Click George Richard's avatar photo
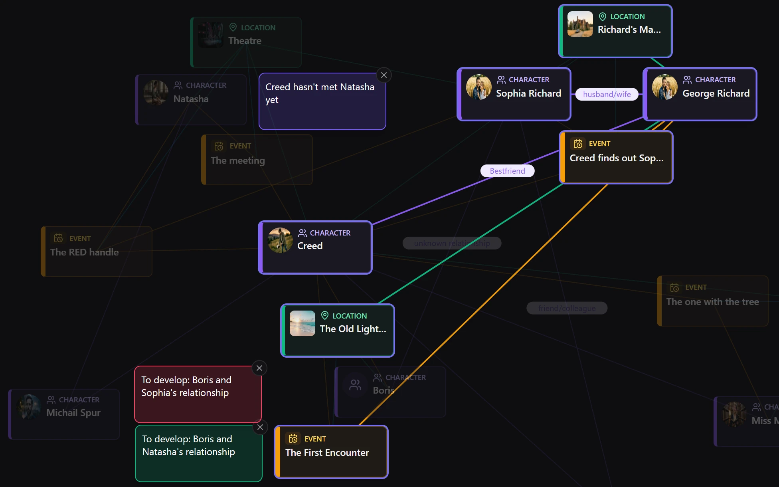This screenshot has width=779, height=487. click(665, 87)
